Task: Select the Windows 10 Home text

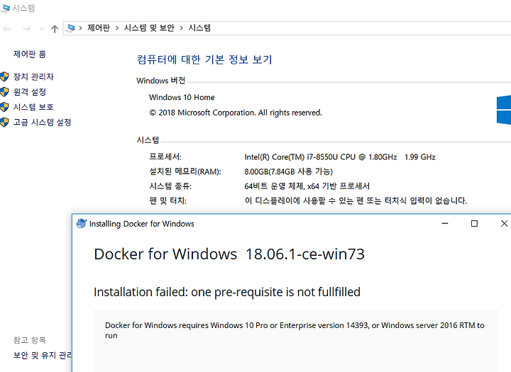Action: (182, 97)
